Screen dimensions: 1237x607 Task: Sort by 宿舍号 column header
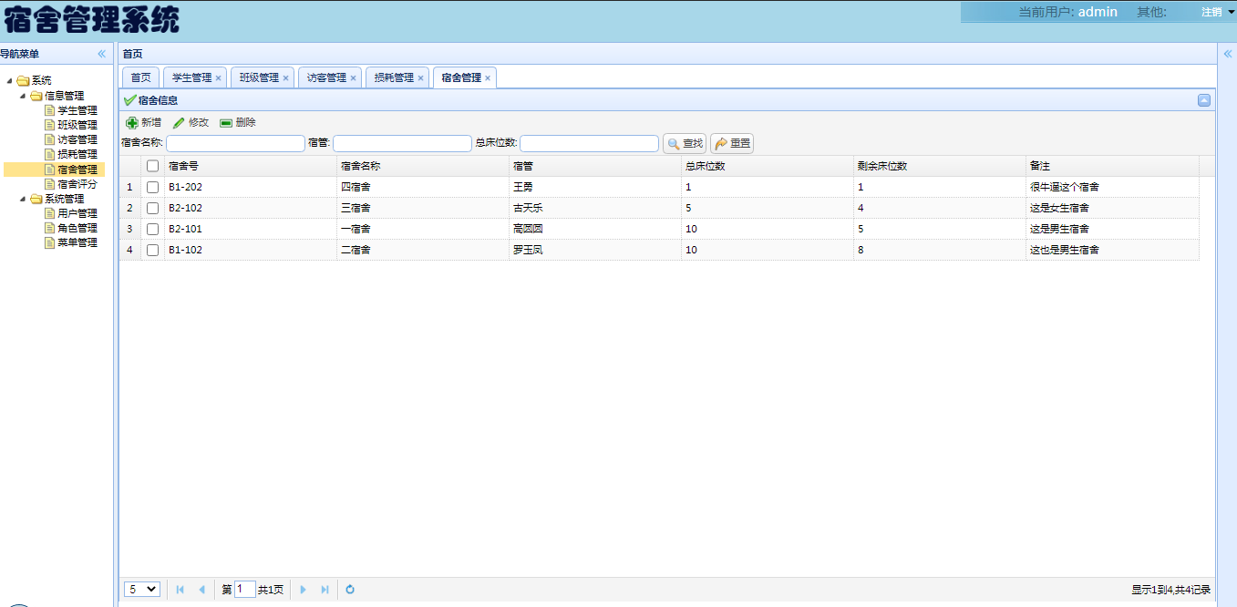[250, 166]
